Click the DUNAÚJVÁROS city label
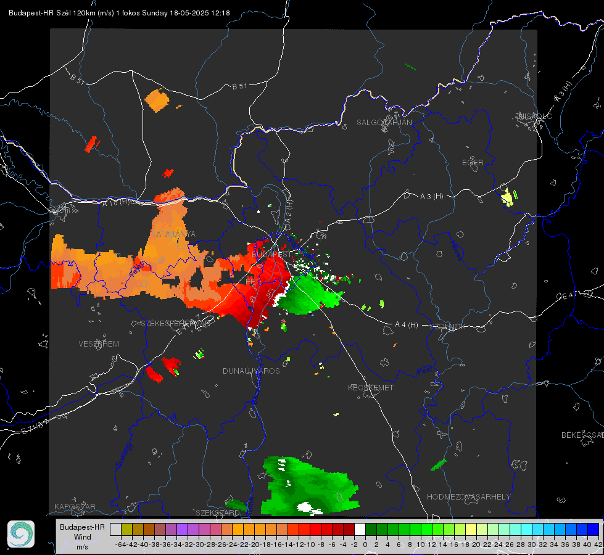This screenshot has height=555, width=604. pos(251,371)
